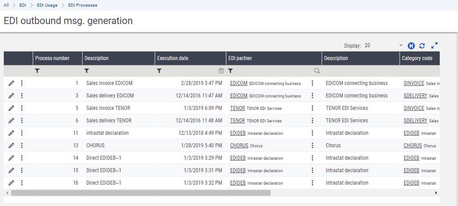Click the SINVOICE category link for TENOR
The width and height of the screenshot is (458, 206).
[x=414, y=108]
